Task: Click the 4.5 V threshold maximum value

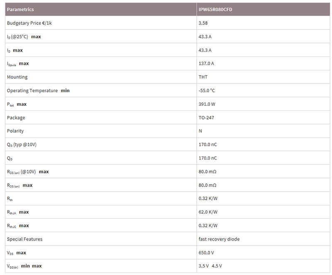Action: pyautogui.click(x=217, y=266)
